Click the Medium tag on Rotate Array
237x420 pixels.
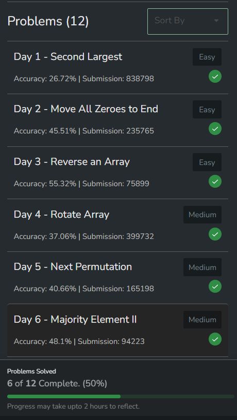(202, 215)
